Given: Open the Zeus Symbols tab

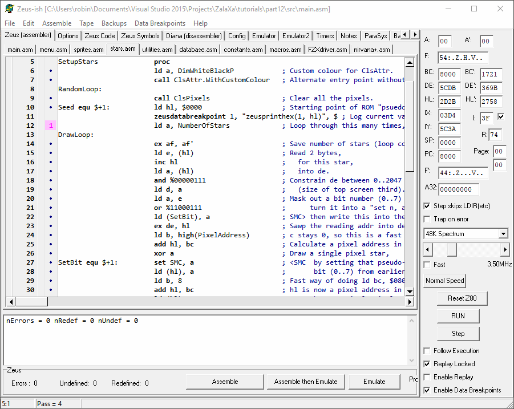Looking at the screenshot, I should pyautogui.click(x=140, y=36).
